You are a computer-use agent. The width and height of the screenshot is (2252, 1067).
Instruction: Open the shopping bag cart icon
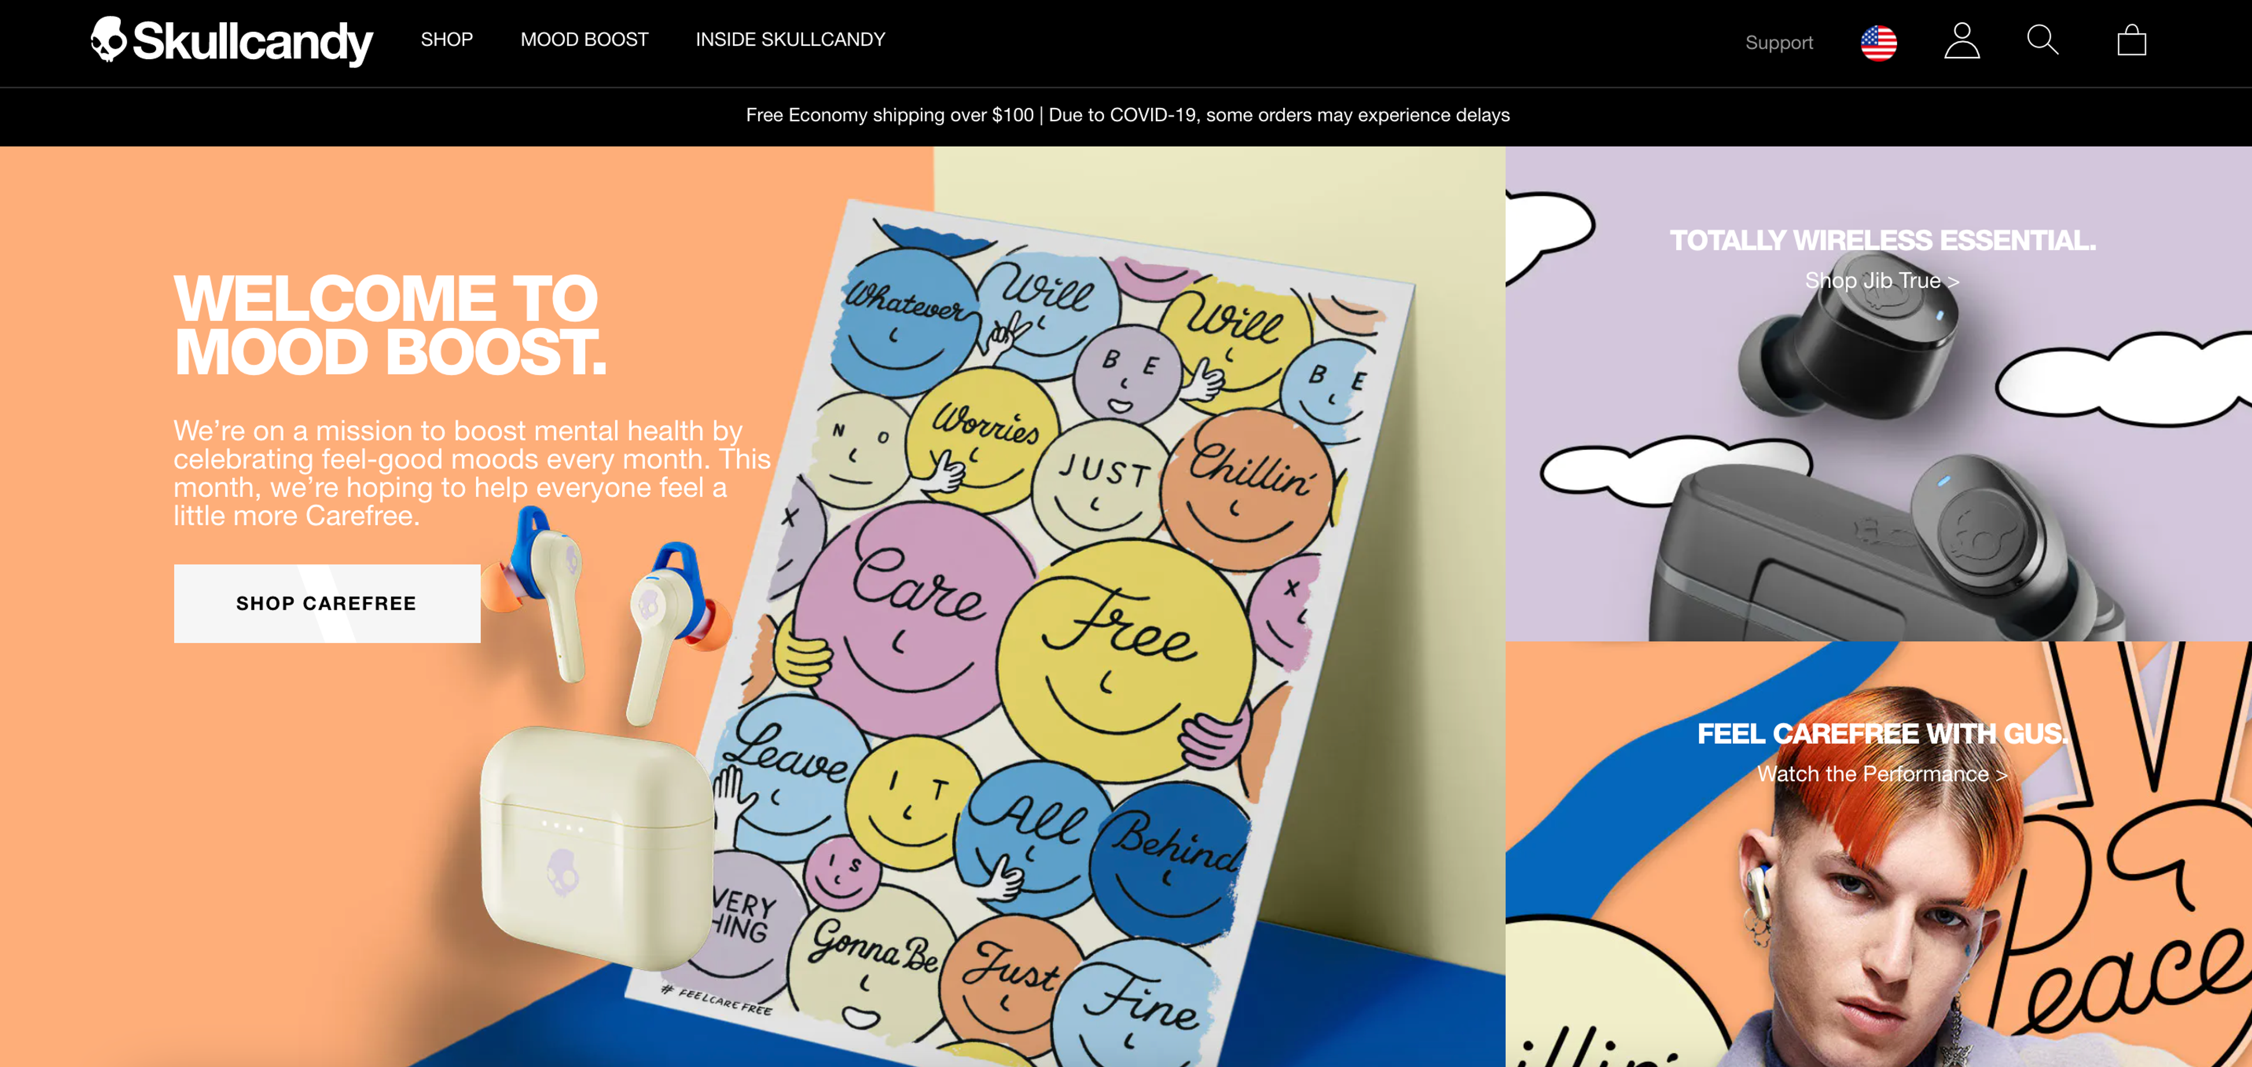[x=2131, y=40]
